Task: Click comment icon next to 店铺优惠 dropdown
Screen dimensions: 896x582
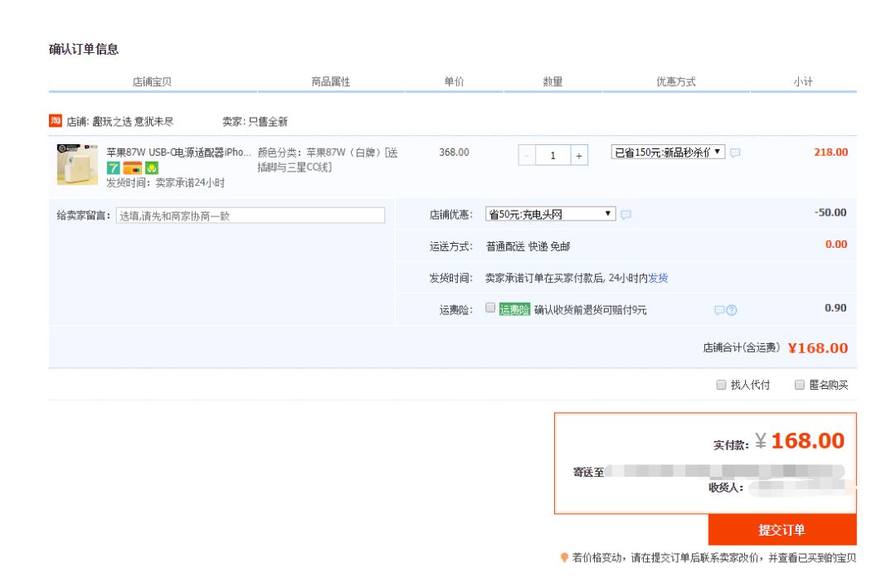Action: tap(626, 215)
